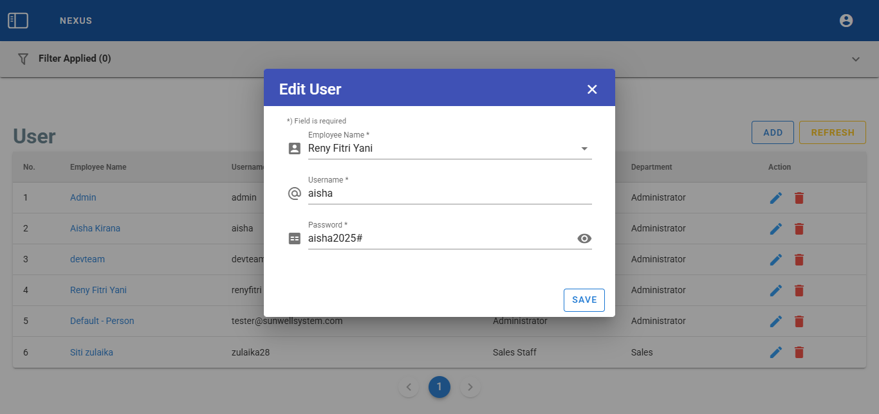Screen dimensions: 879x414
Task: Select page 1 in pagination
Action: [439, 387]
